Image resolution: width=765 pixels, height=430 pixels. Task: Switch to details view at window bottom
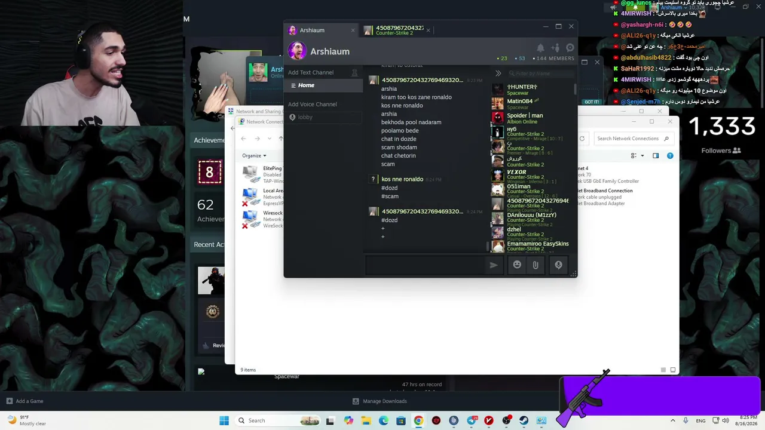(x=663, y=370)
